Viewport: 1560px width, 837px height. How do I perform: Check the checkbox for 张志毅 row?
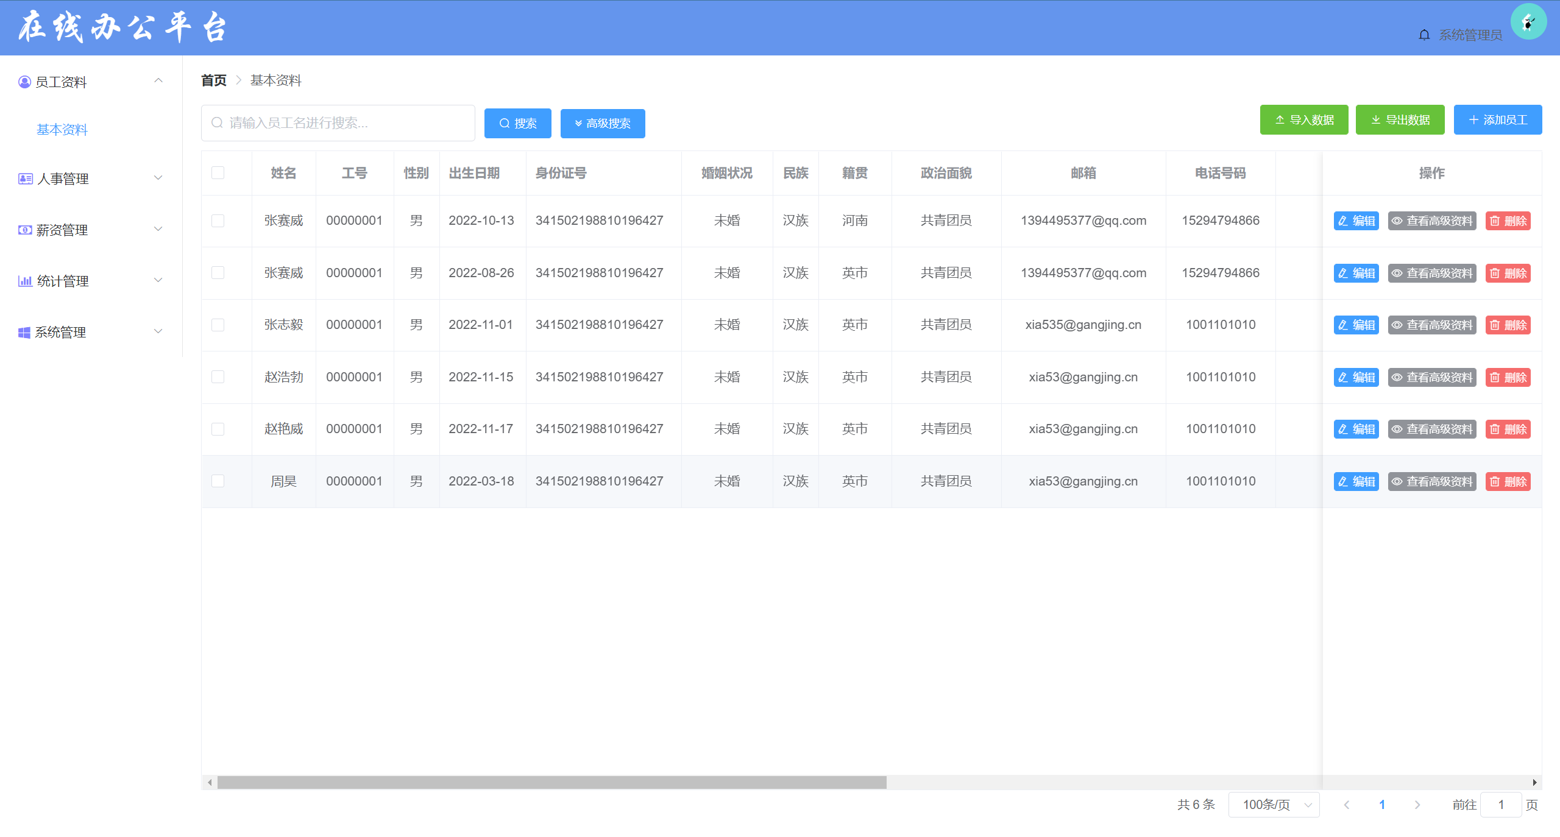click(218, 325)
